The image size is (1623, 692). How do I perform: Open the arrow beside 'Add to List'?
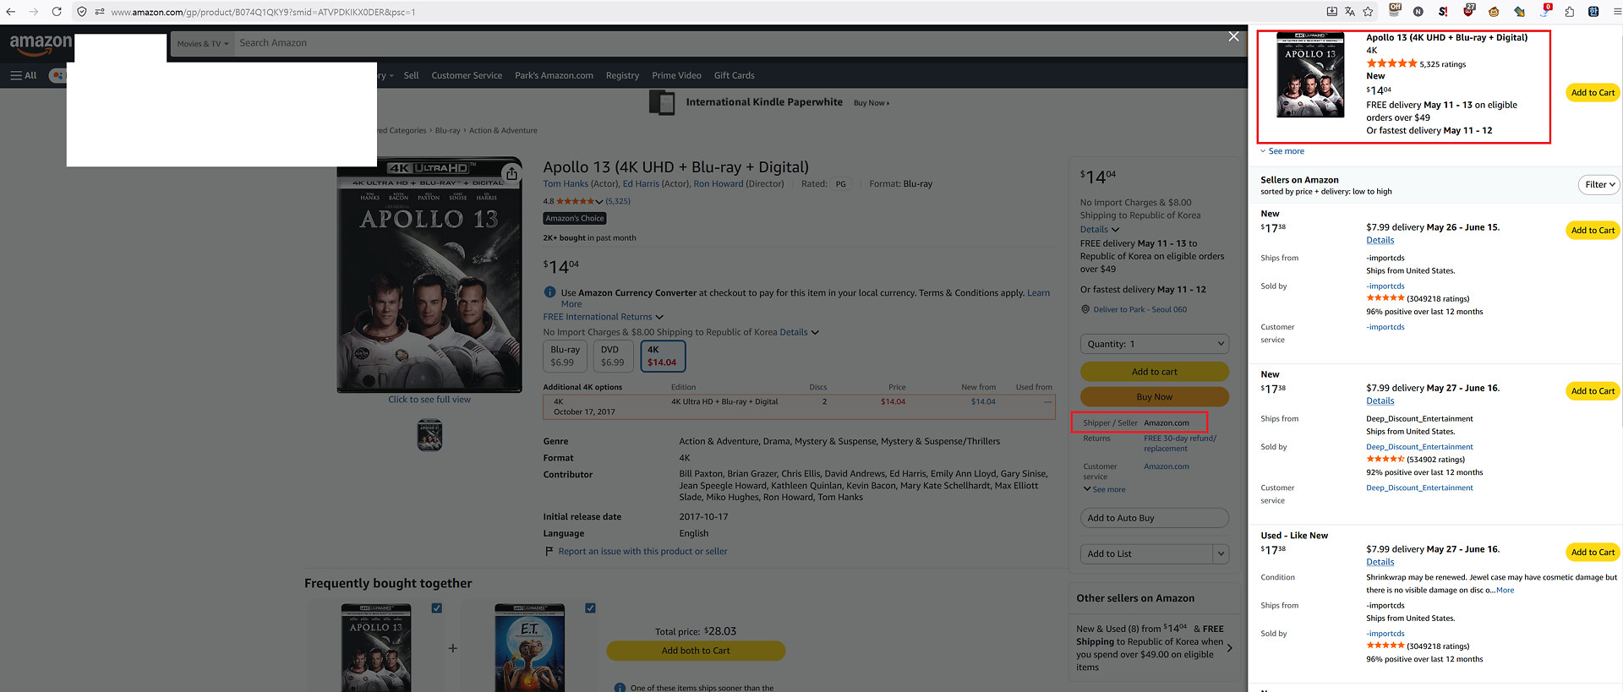[x=1221, y=553]
